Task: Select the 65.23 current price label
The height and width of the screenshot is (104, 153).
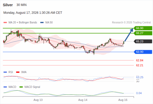Action: click(x=143, y=41)
